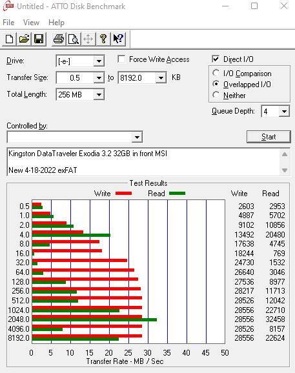Click the 8192.0 transfer size row label
The height and width of the screenshot is (373, 295).
click(19, 338)
